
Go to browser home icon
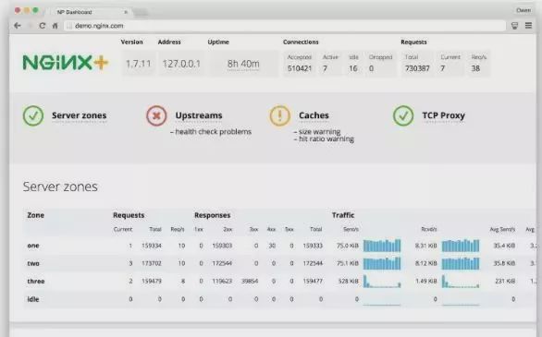coord(55,26)
